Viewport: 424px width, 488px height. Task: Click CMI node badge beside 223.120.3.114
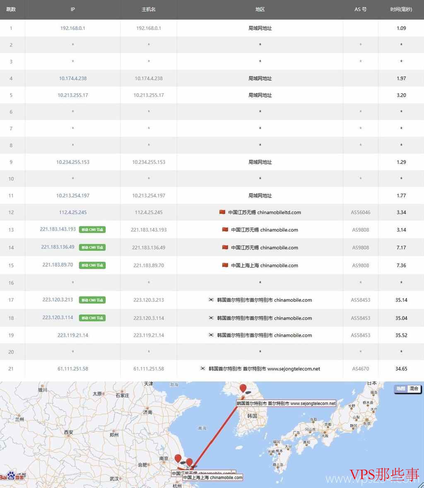(92, 318)
